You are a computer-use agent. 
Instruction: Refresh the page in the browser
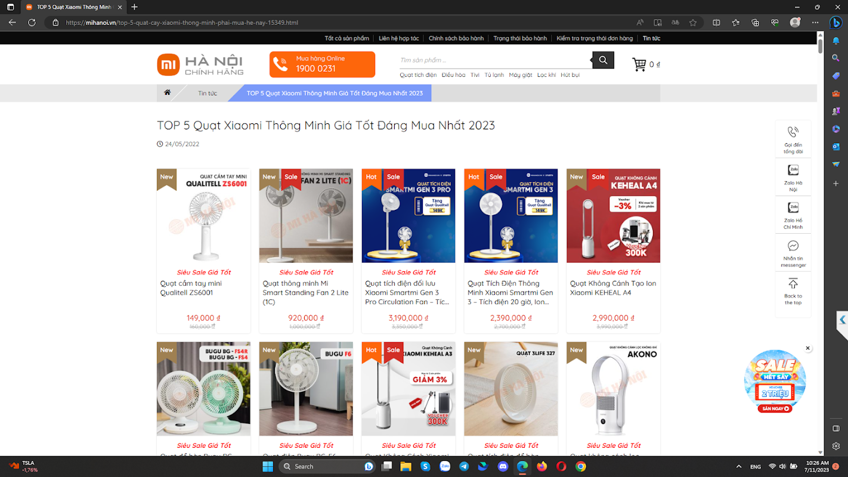(32, 23)
